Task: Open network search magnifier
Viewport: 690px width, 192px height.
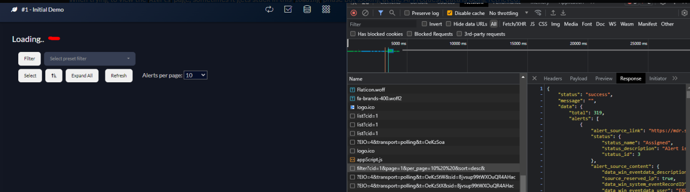Action: [392, 13]
